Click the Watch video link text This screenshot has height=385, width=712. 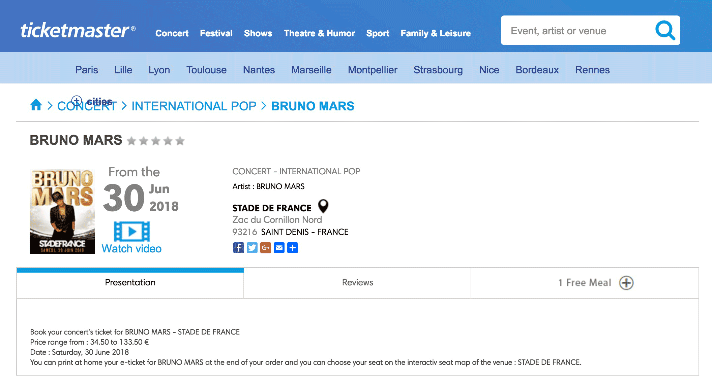tap(131, 249)
